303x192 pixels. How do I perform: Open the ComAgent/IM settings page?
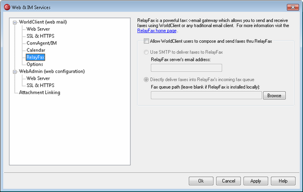pos(42,43)
